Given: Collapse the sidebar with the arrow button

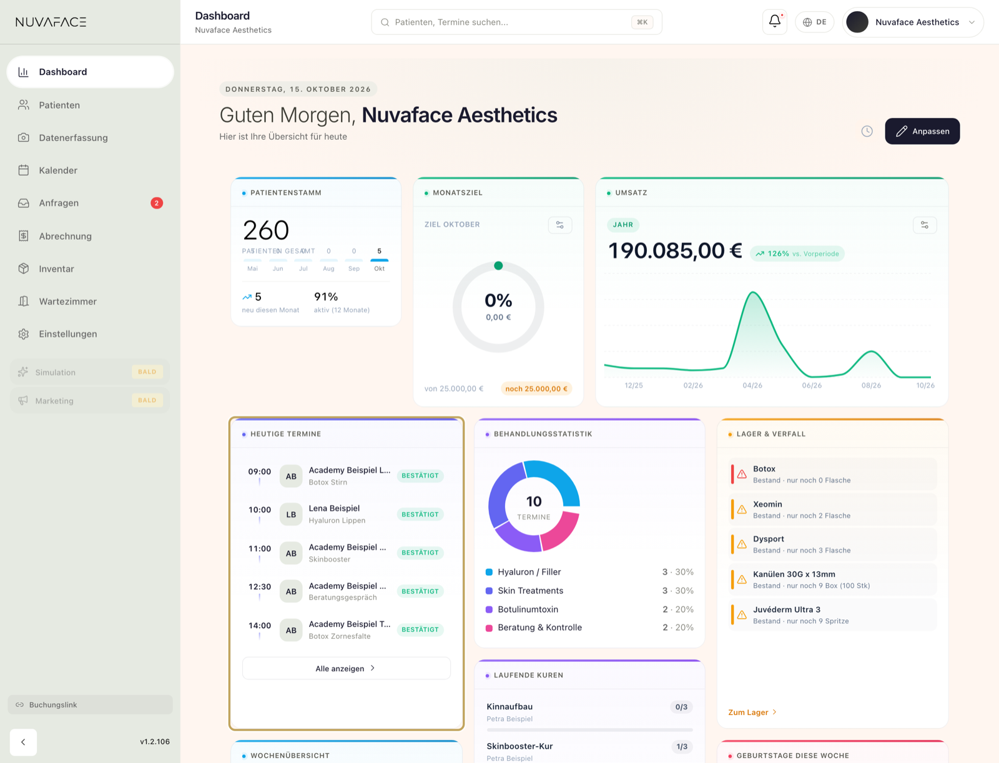Looking at the screenshot, I should 23,742.
